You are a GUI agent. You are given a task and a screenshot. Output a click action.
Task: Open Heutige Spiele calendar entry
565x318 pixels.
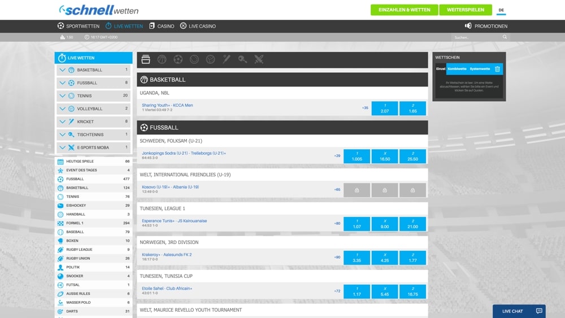[x=94, y=162]
